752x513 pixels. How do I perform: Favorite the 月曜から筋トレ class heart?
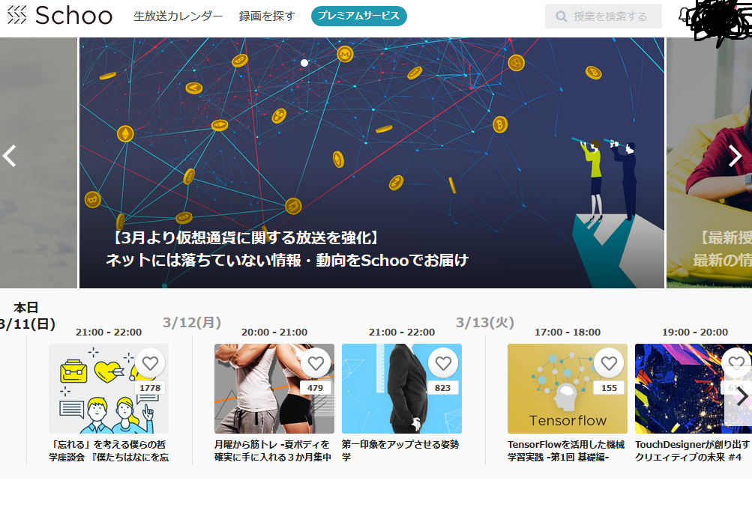[316, 363]
